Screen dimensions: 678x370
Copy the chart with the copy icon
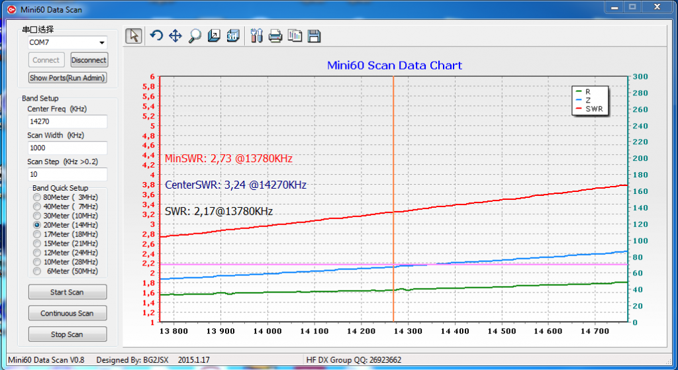pos(295,36)
